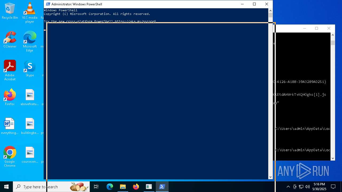Screen dimensions: 342x192
Task: Launch Skype desktop shortcut
Action: click(30, 69)
